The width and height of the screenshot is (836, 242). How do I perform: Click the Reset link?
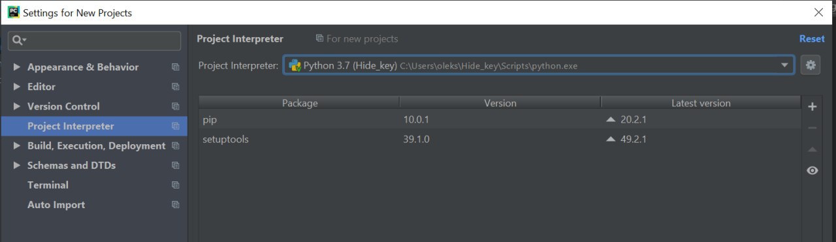[812, 39]
